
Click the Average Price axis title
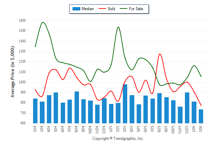pyautogui.click(x=13, y=72)
